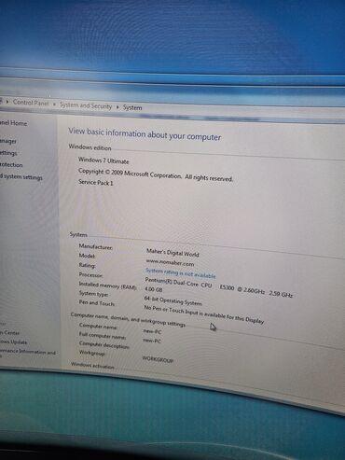Screen dimensions: 345x460
Task: Open Action Center under See also
Action: tap(9, 332)
